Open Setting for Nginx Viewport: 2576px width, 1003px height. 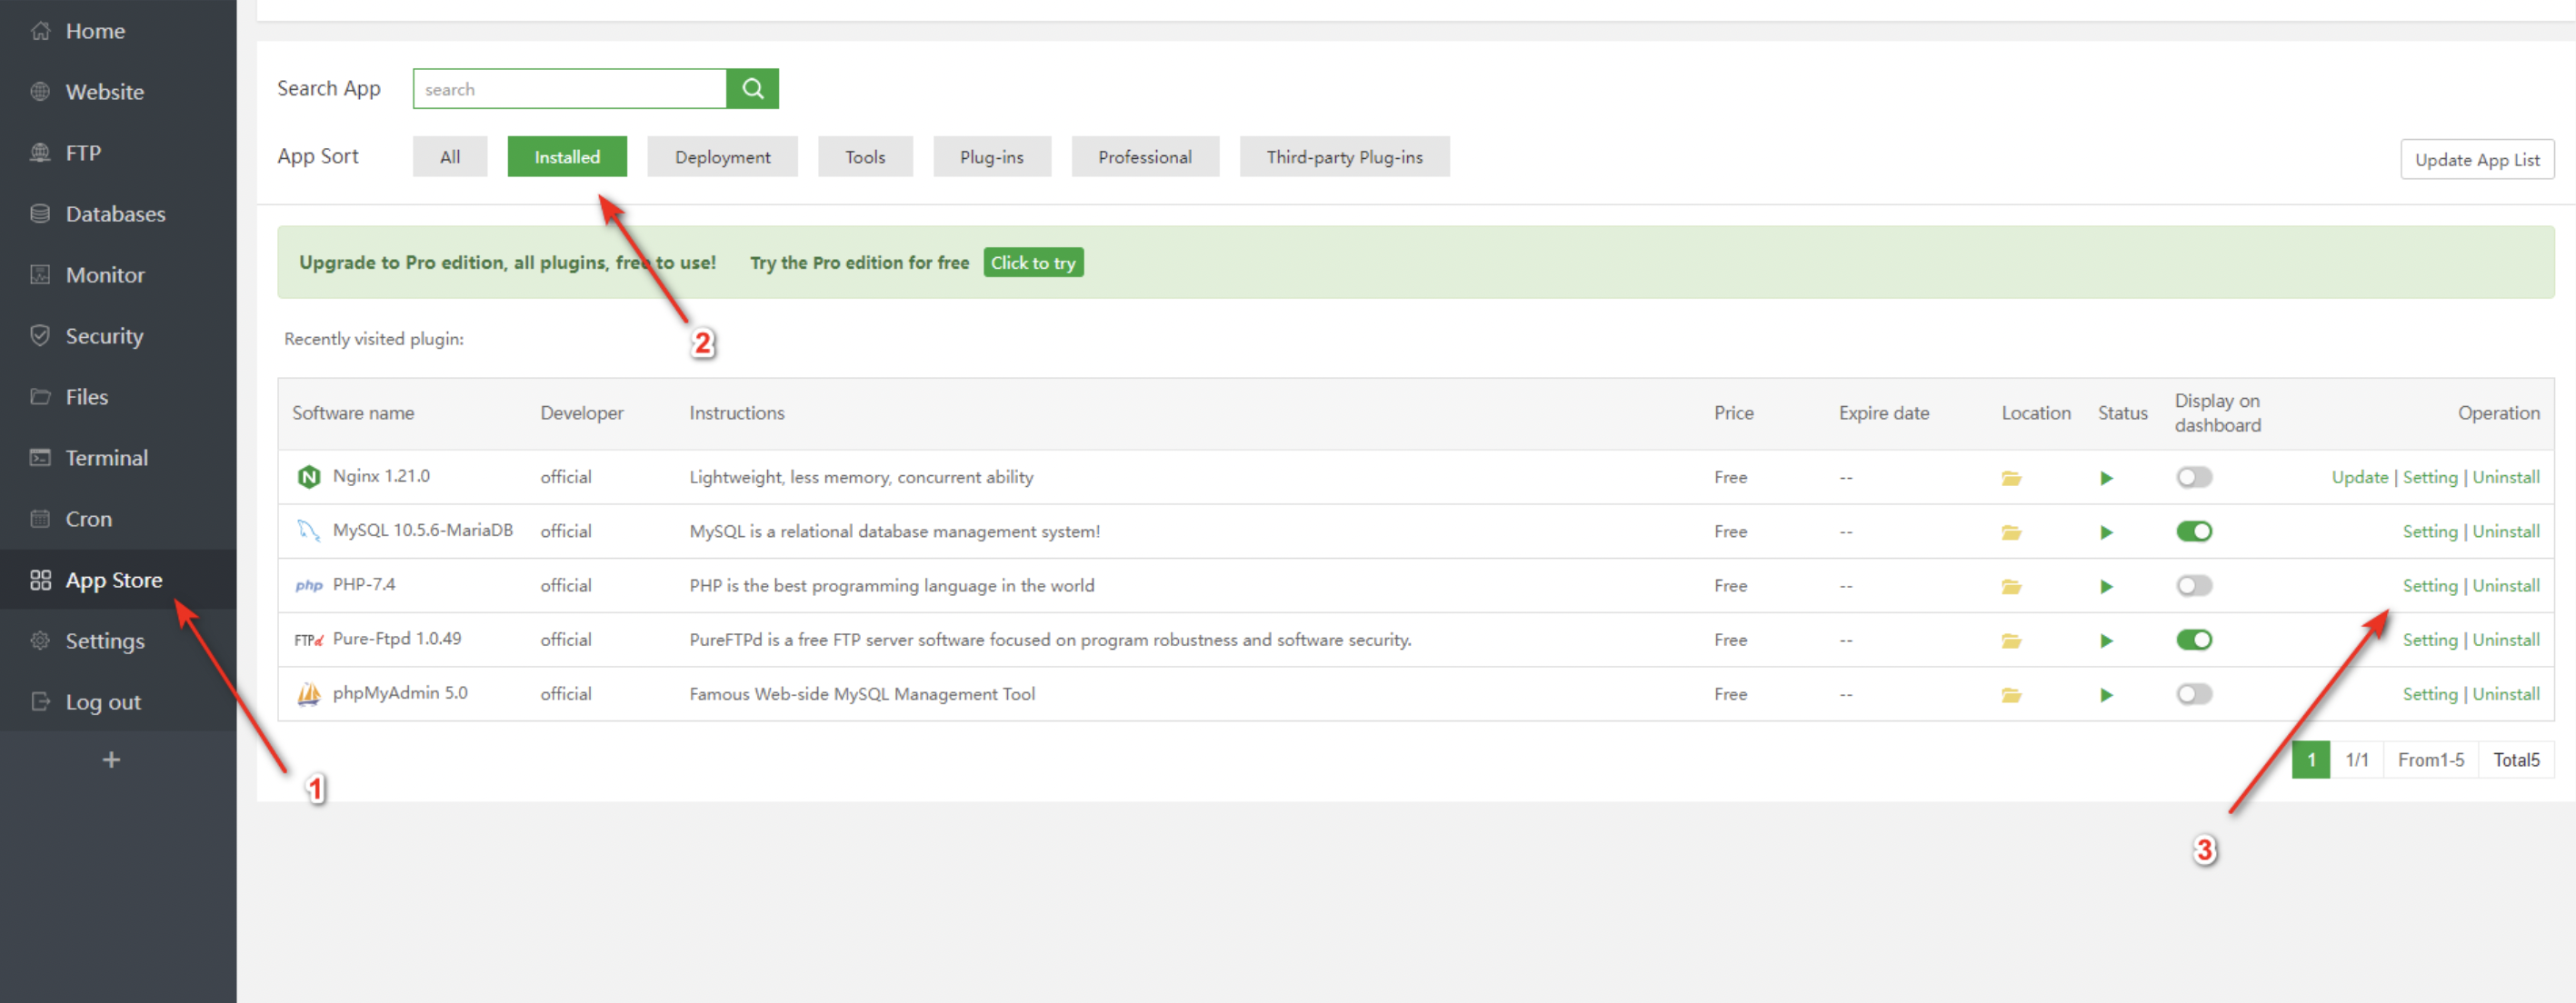coord(2430,477)
